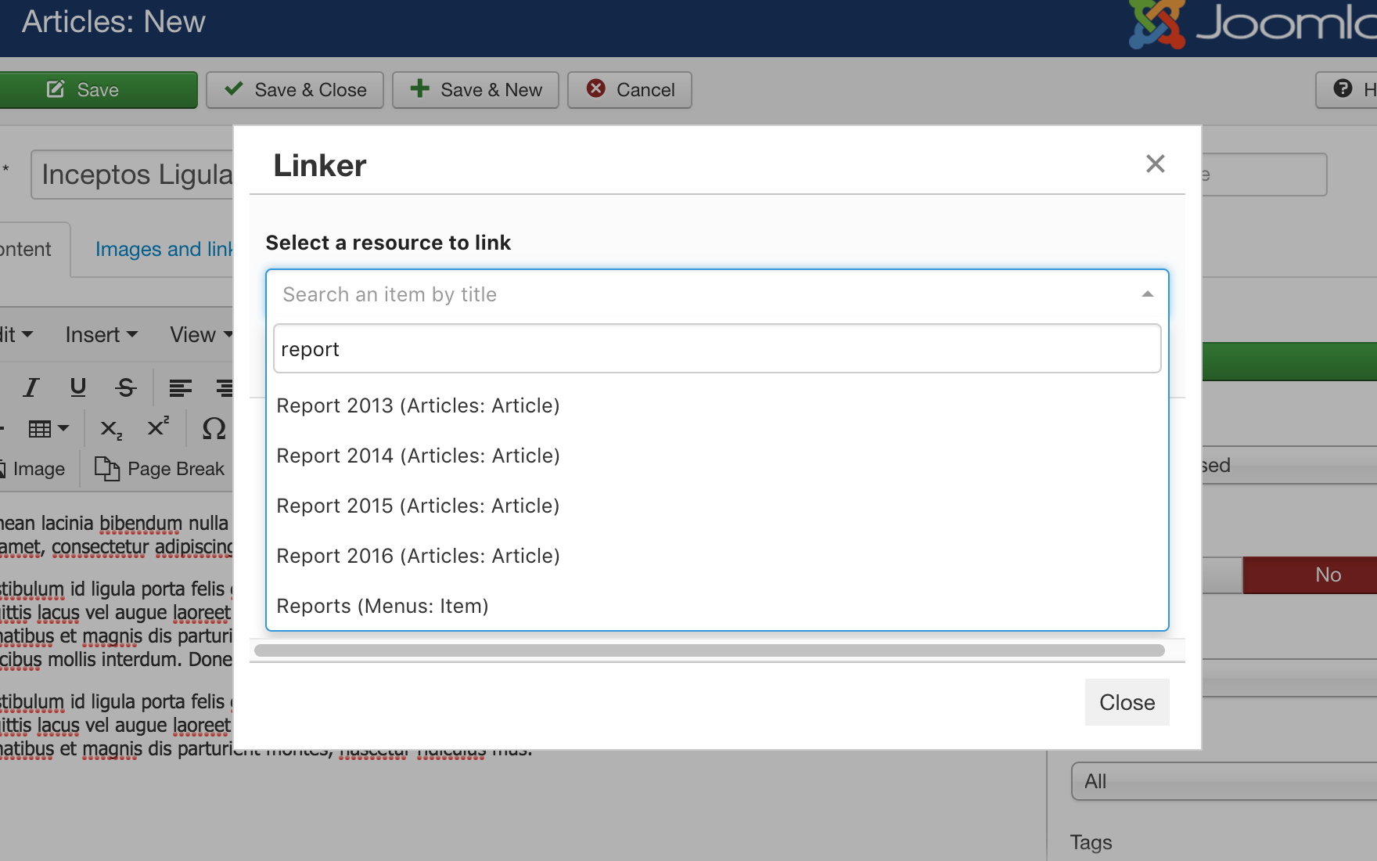
Task: Align text left in the editor
Action: point(180,387)
